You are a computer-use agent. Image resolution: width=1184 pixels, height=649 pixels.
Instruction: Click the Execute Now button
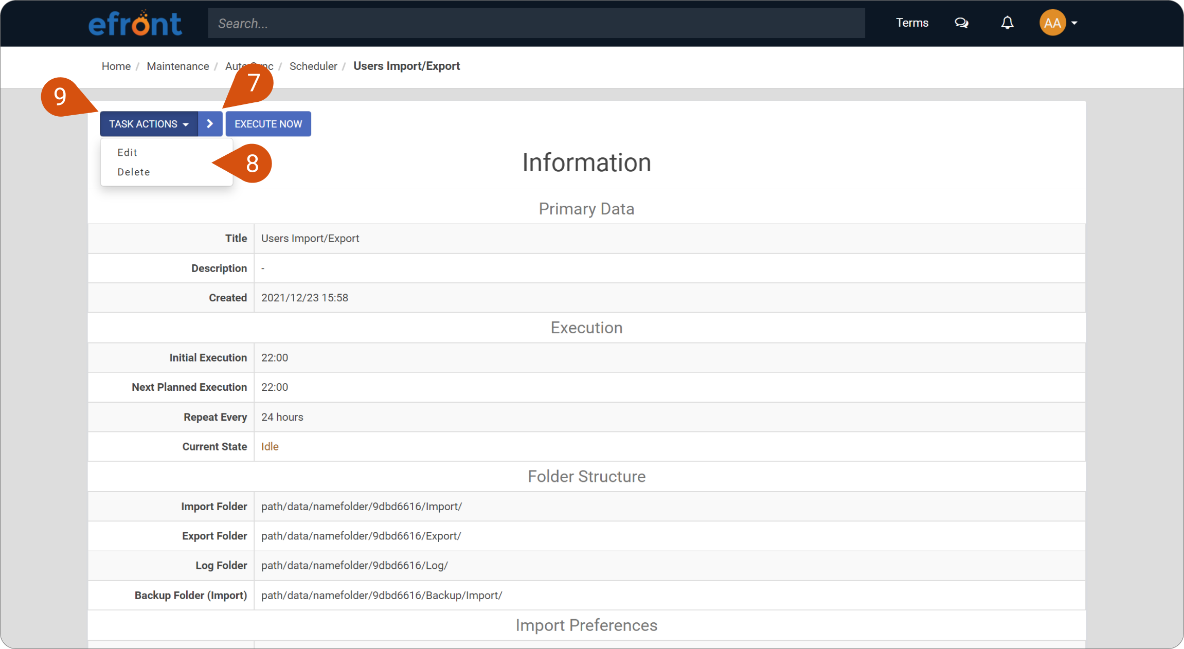coord(268,124)
